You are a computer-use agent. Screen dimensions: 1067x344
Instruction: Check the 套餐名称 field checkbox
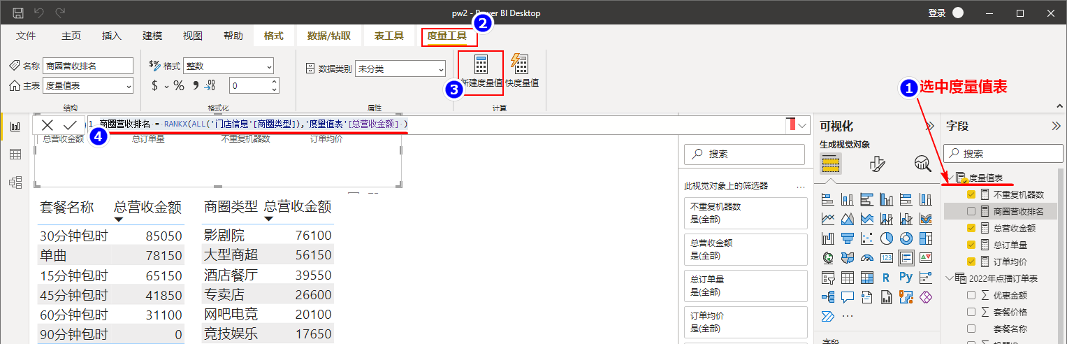point(971,329)
